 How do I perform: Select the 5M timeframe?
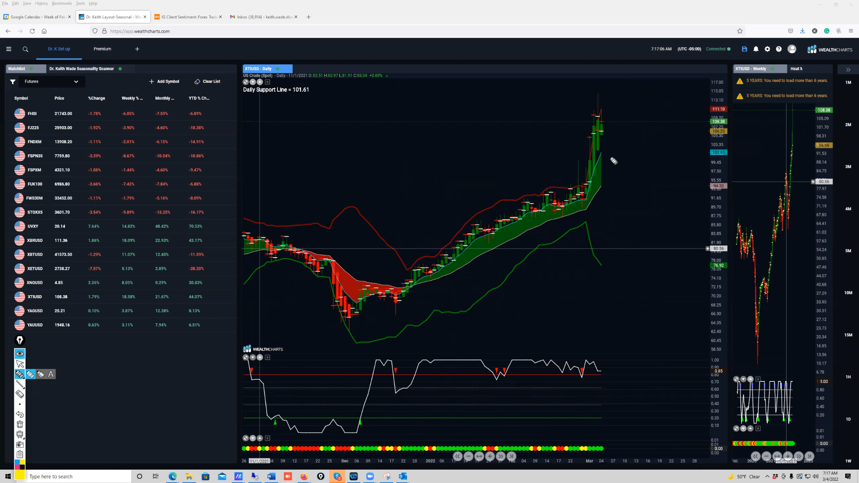point(848,251)
